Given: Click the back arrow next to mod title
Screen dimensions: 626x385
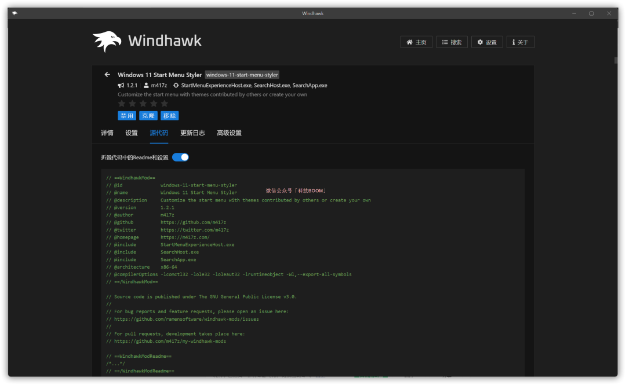Looking at the screenshot, I should click(107, 75).
